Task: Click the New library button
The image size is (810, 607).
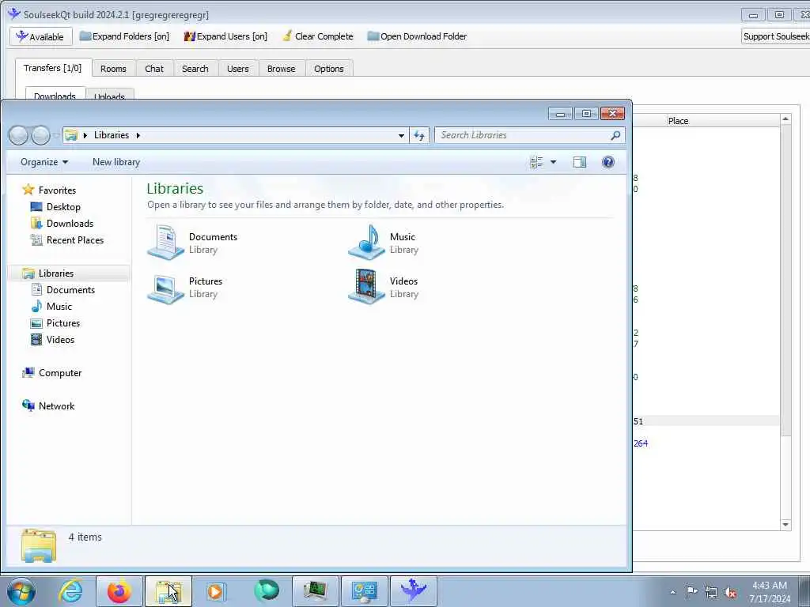Action: [116, 162]
